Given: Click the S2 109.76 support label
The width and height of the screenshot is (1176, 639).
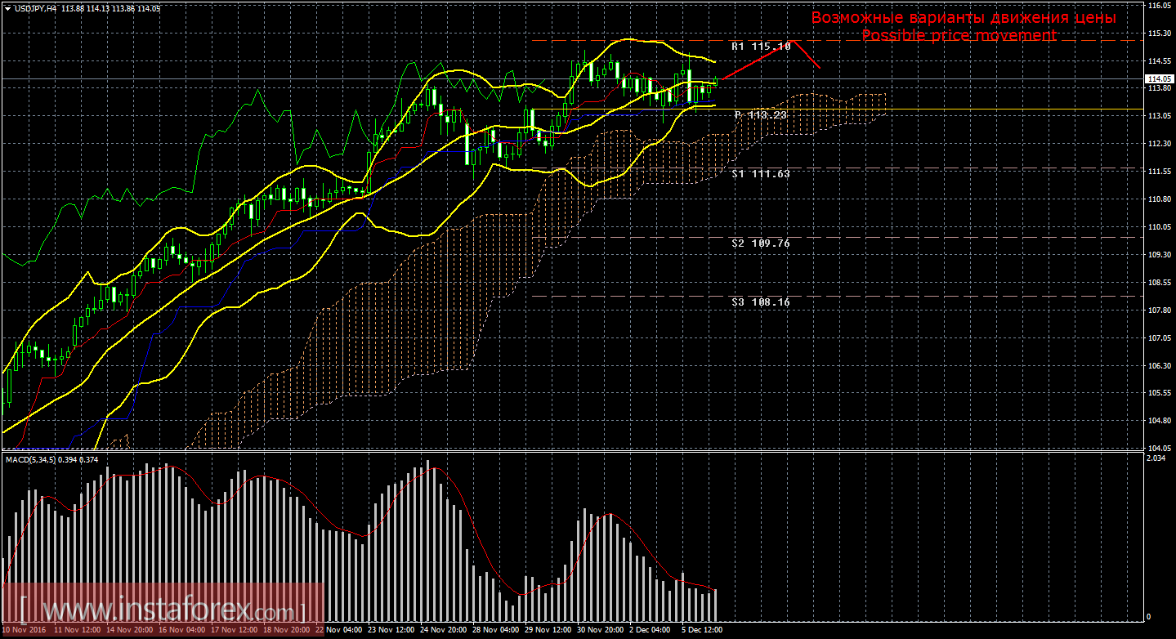Looking at the screenshot, I should pyautogui.click(x=760, y=244).
